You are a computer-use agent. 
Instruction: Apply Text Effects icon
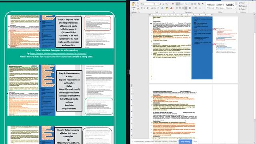coord(162,8)
